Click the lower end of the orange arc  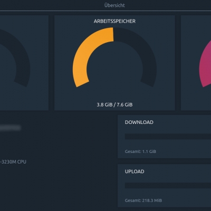(82, 83)
